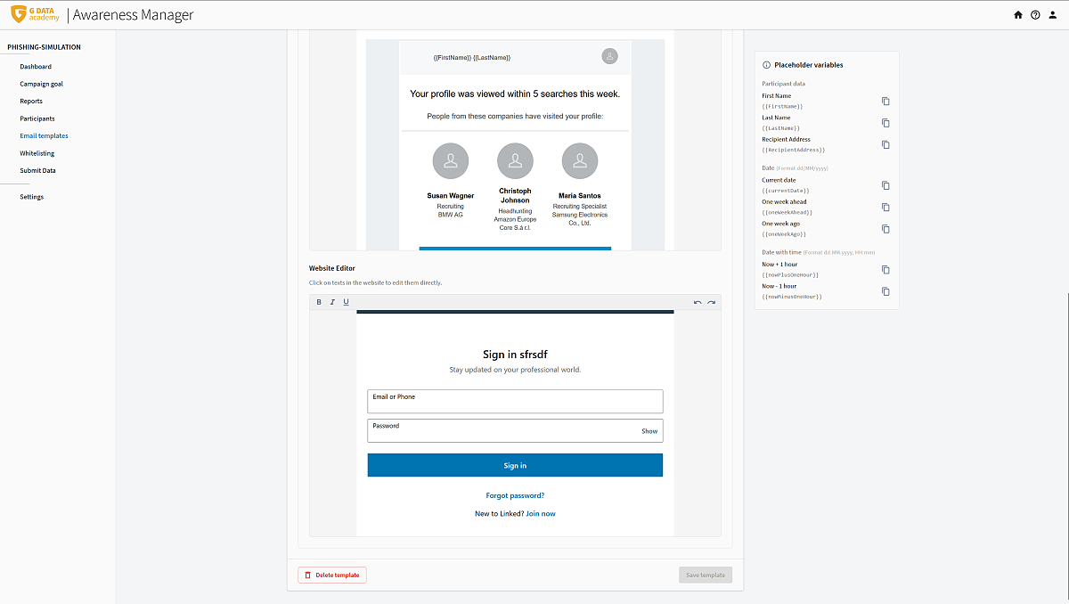Image resolution: width=1069 pixels, height=604 pixels.
Task: Click the profile avatar in email preview
Action: (x=609, y=56)
